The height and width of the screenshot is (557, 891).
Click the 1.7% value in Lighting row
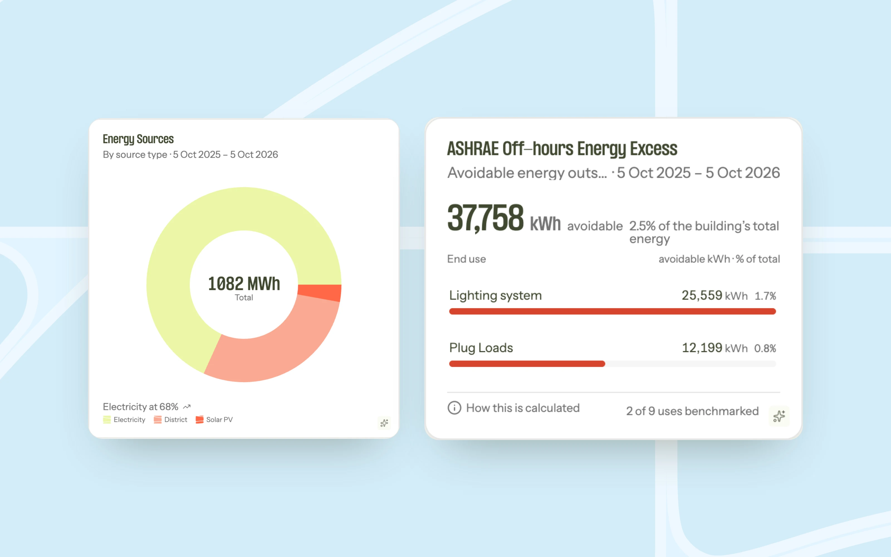tap(765, 296)
